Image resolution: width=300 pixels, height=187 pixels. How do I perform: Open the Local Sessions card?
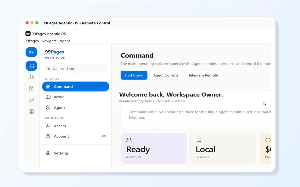(x=223, y=148)
